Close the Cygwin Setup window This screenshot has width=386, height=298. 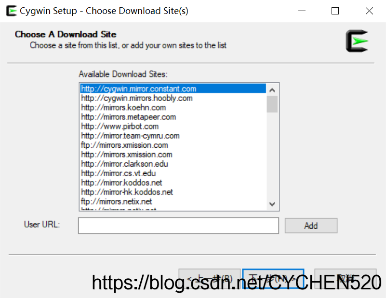tap(369, 11)
